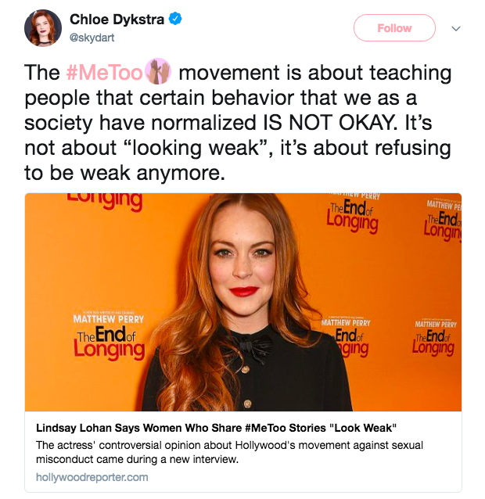485x499 pixels.
Task: Open the Lindsay Lohan article headline
Action: (217, 428)
